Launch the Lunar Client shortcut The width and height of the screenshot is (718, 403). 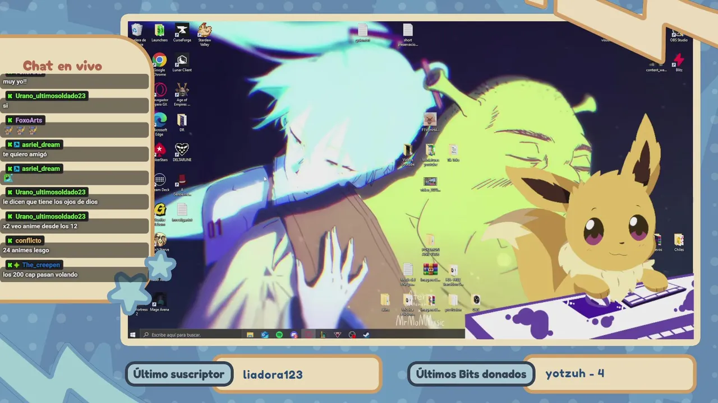(x=182, y=63)
